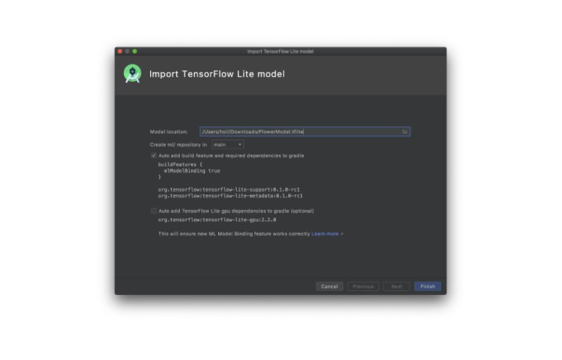Click into the Model location path field

(x=305, y=132)
